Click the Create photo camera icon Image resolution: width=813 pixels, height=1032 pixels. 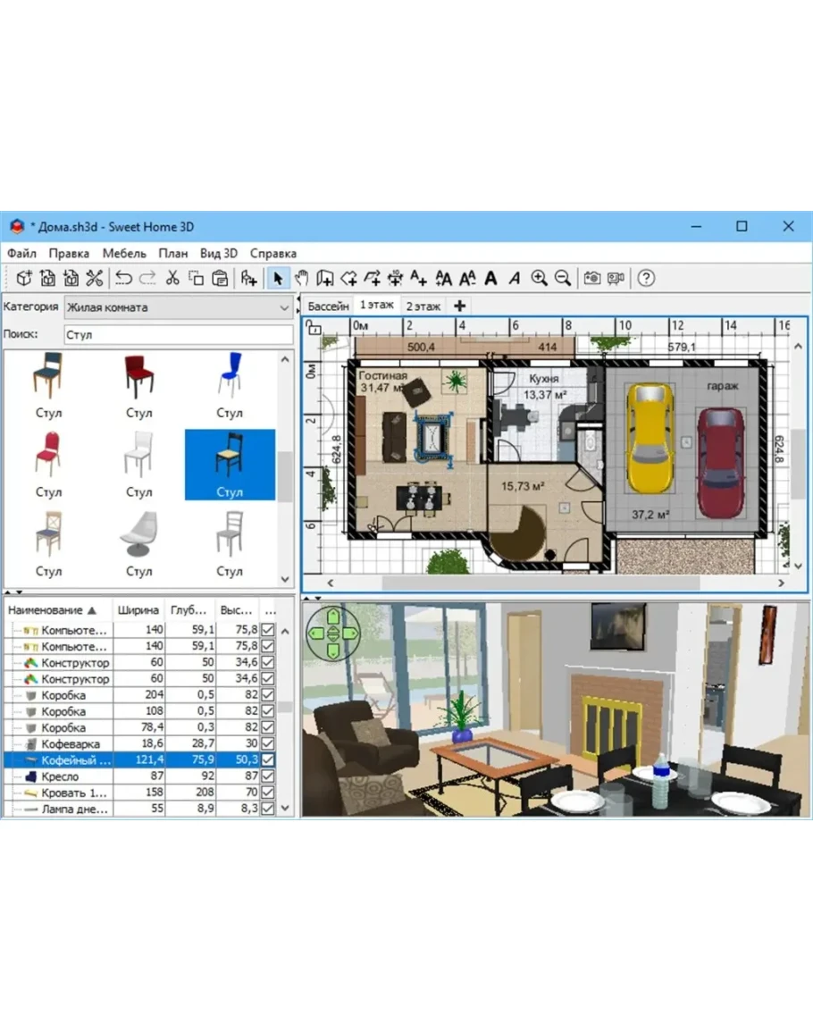coord(591,278)
